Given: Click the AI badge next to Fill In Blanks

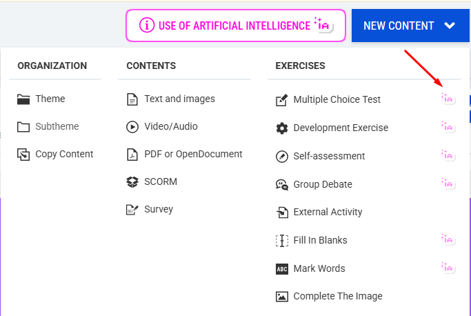Looking at the screenshot, I should 448,239.
